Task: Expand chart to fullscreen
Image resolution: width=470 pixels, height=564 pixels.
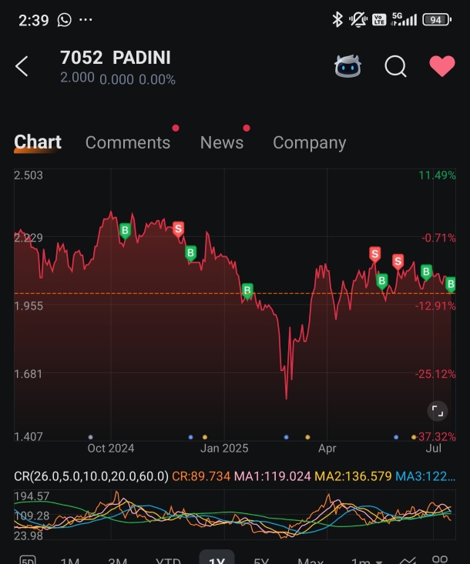Action: pos(438,411)
